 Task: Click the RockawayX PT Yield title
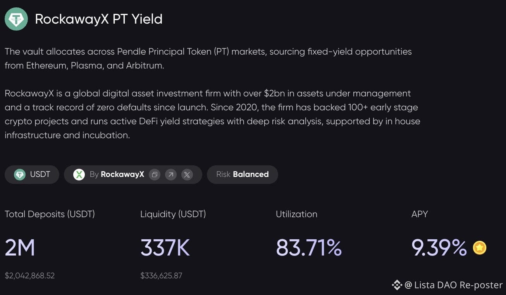tap(99, 19)
